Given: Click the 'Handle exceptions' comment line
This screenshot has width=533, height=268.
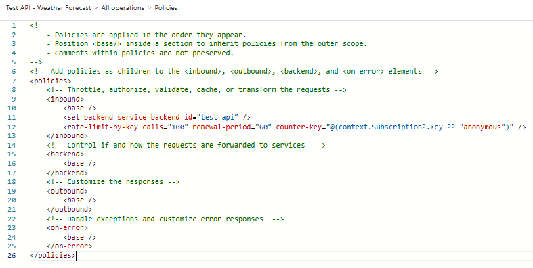Looking at the screenshot, I should coord(165,219).
